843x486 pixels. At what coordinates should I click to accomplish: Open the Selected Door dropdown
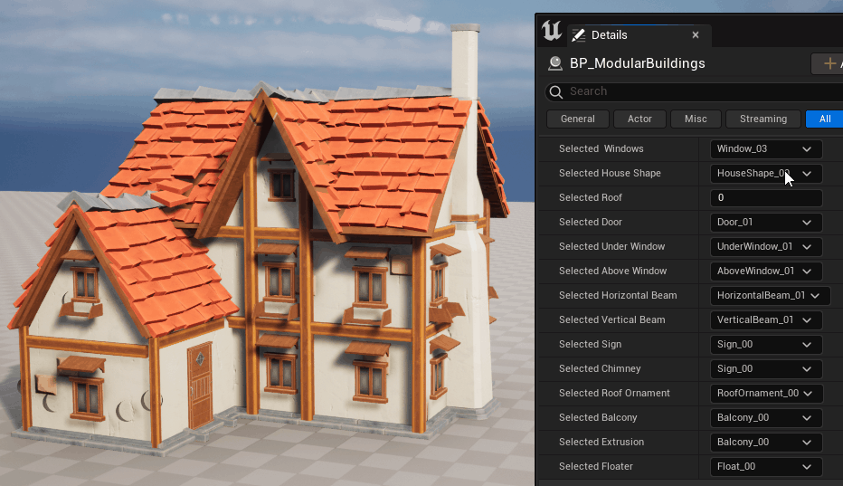point(766,223)
